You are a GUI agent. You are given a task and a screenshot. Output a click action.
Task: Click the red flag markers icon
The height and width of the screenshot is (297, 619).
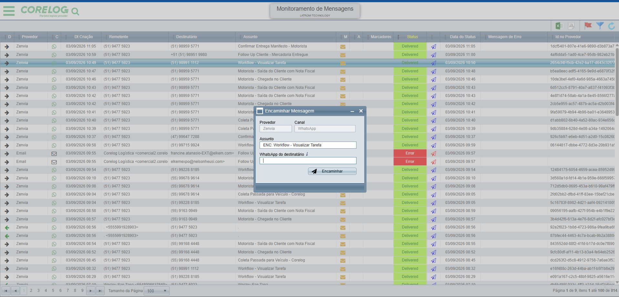[x=588, y=26]
